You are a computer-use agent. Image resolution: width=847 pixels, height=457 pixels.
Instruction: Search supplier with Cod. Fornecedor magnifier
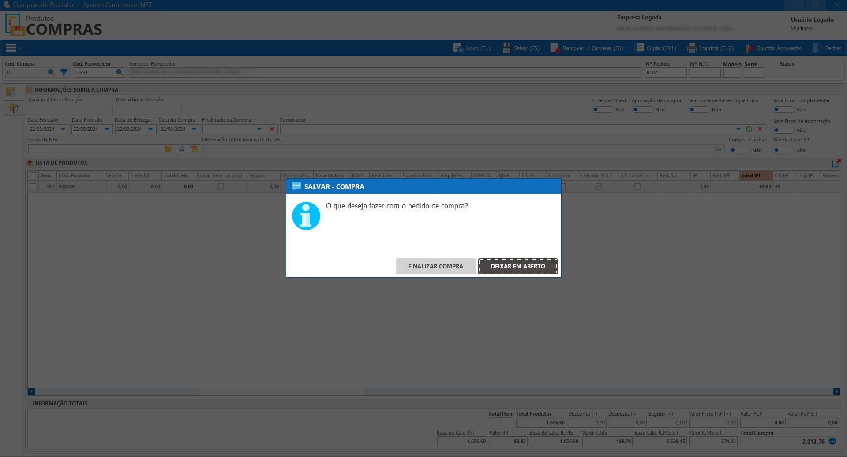[x=120, y=72]
